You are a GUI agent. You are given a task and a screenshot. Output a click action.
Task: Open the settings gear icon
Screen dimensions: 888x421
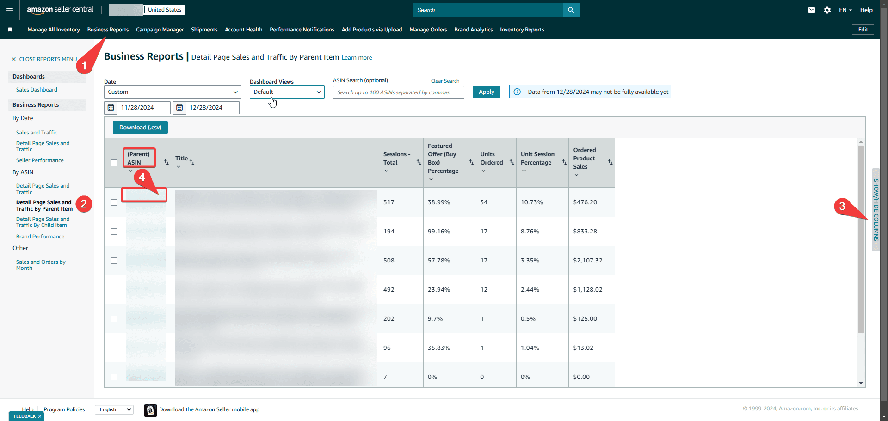[827, 10]
